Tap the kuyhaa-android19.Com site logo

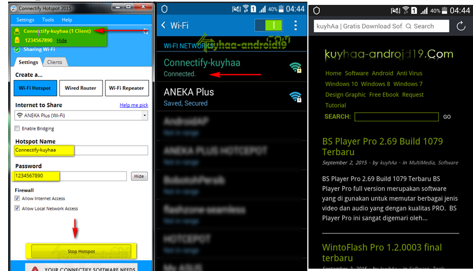(389, 54)
